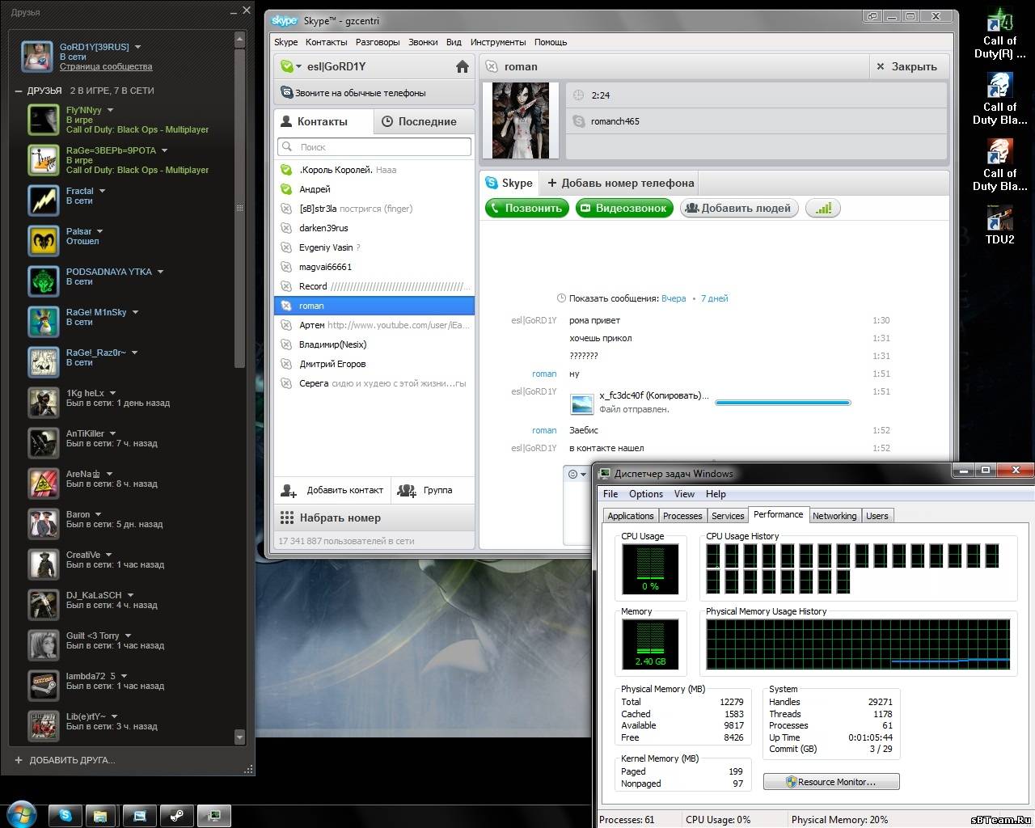
Task: Open dropdown next to RaGe=3BEPb=9POTA
Action: click(x=164, y=150)
